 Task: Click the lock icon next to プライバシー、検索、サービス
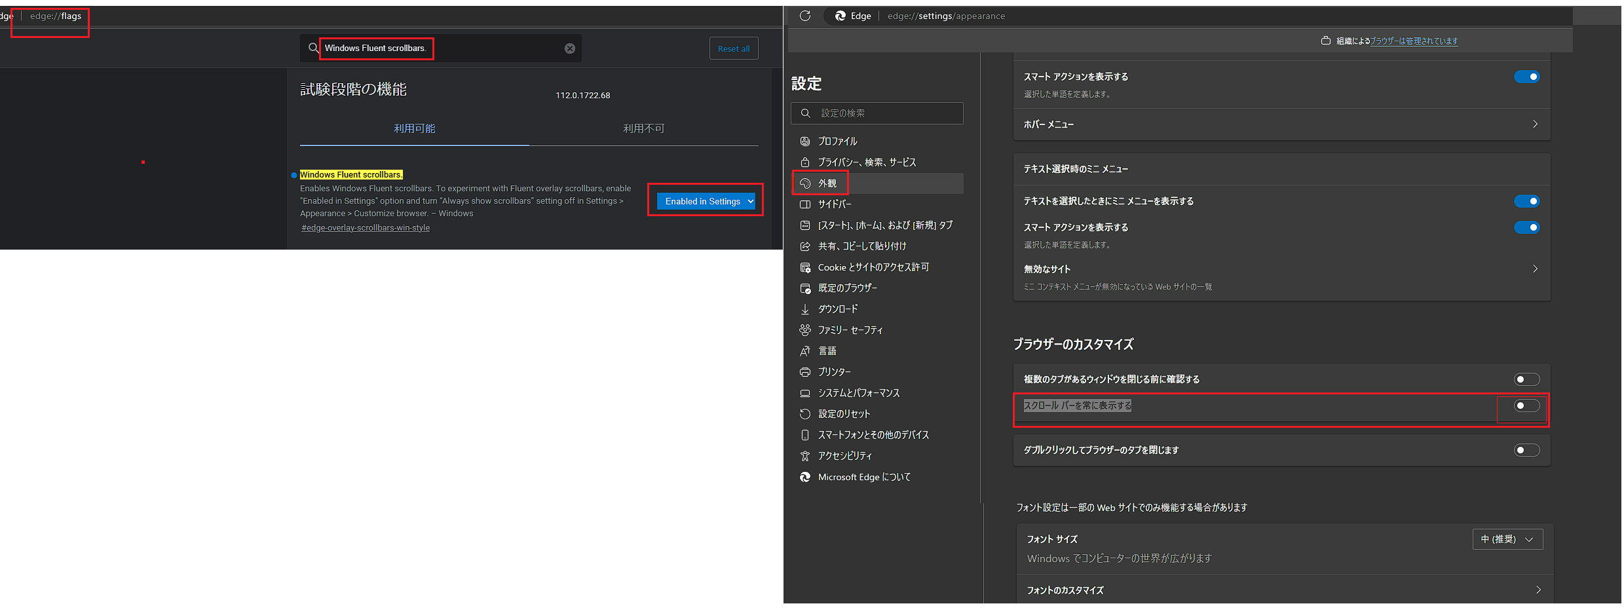[x=805, y=162]
